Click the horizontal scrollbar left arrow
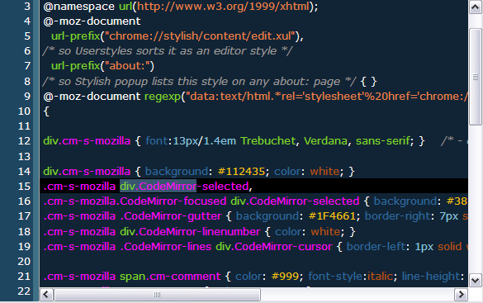Screen dimensions: 483x303 tap(46, 295)
